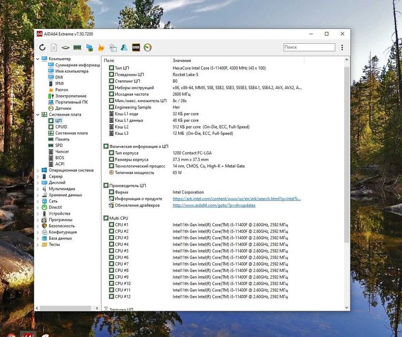402x337 pixels.
Task: Open the Report page icon in toolbar
Action: click(54, 48)
